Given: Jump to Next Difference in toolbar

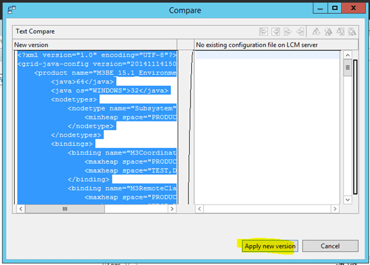Looking at the screenshot, I should (x=317, y=31).
